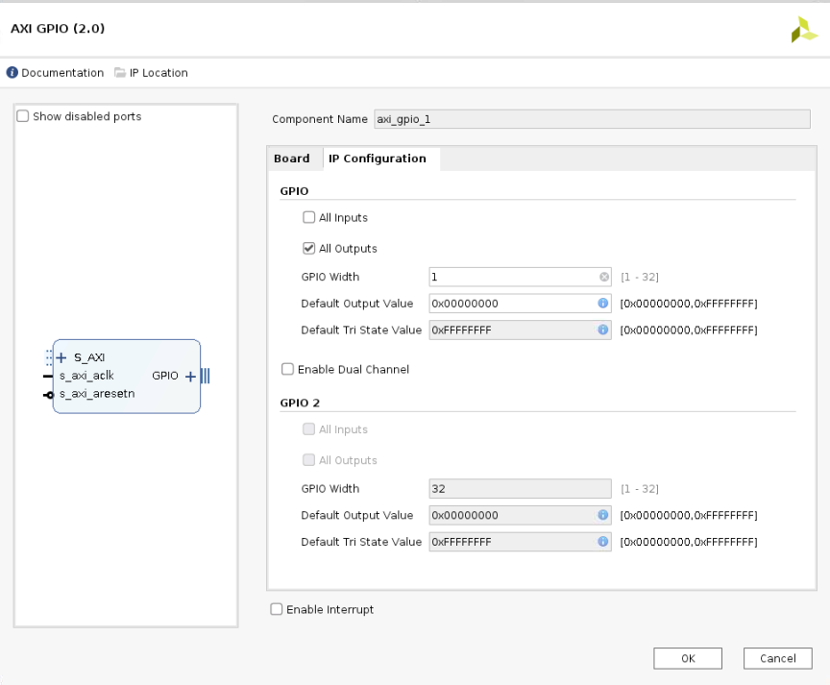Uncheck the All Outputs checkbox under GPIO
830x685 pixels.
(309, 249)
